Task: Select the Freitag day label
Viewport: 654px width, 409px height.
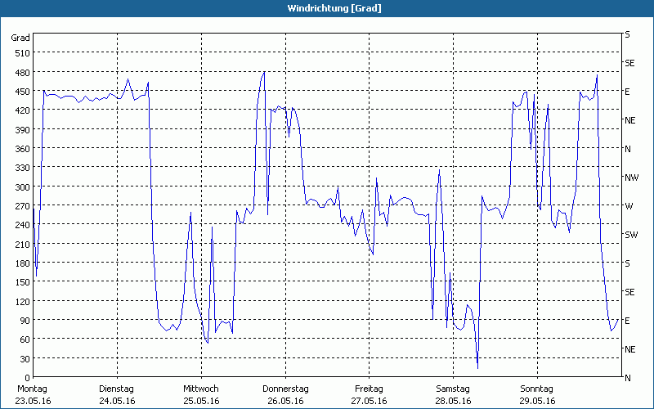Action: (369, 389)
